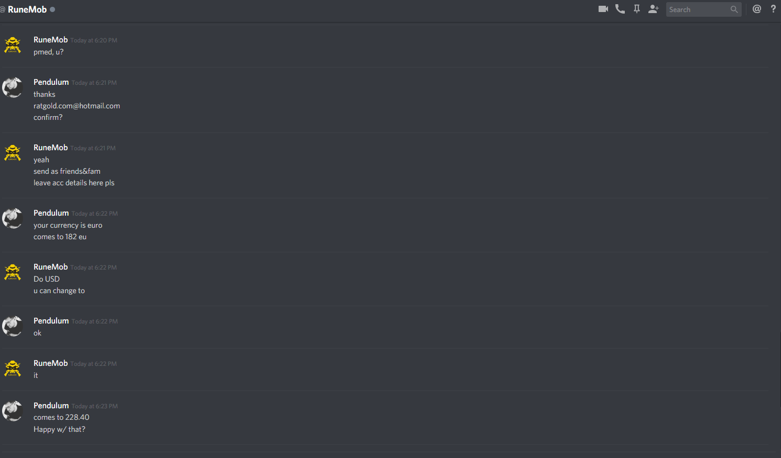Click Pendulum username above "comes to 228.40"
Viewport: 781px width, 458px height.
coord(51,406)
